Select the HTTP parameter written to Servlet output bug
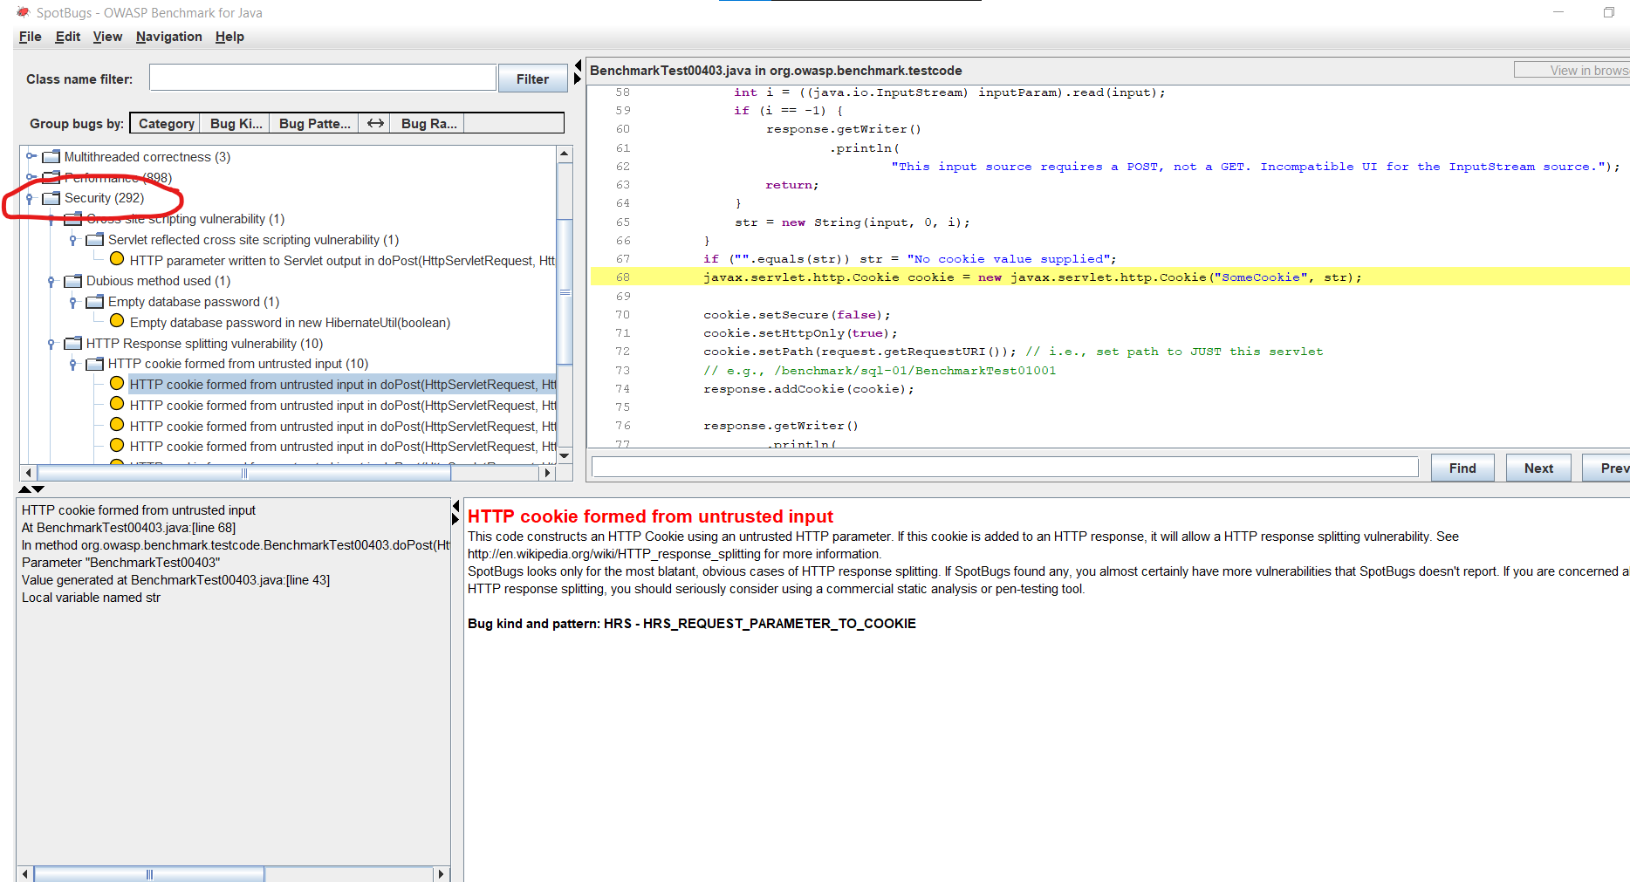 pyautogui.click(x=340, y=259)
